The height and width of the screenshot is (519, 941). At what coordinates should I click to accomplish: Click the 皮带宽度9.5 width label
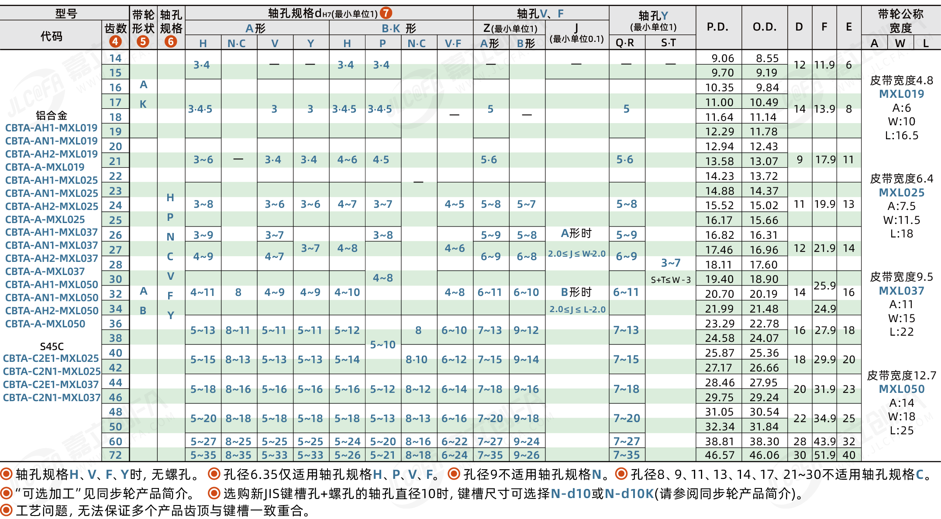click(x=901, y=277)
